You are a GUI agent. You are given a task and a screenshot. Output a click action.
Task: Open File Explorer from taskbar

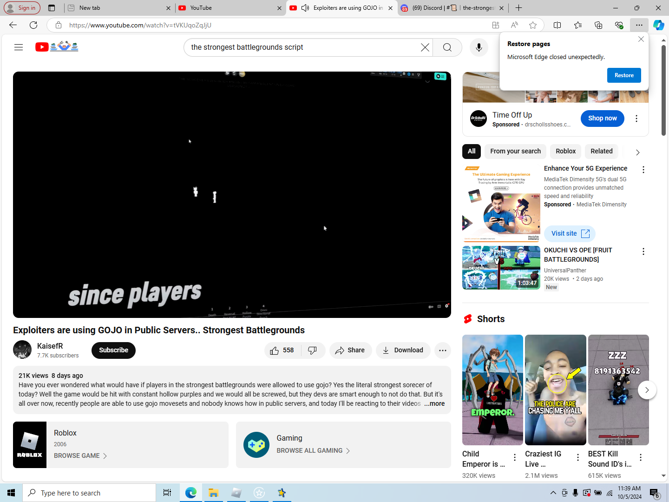pos(213,493)
